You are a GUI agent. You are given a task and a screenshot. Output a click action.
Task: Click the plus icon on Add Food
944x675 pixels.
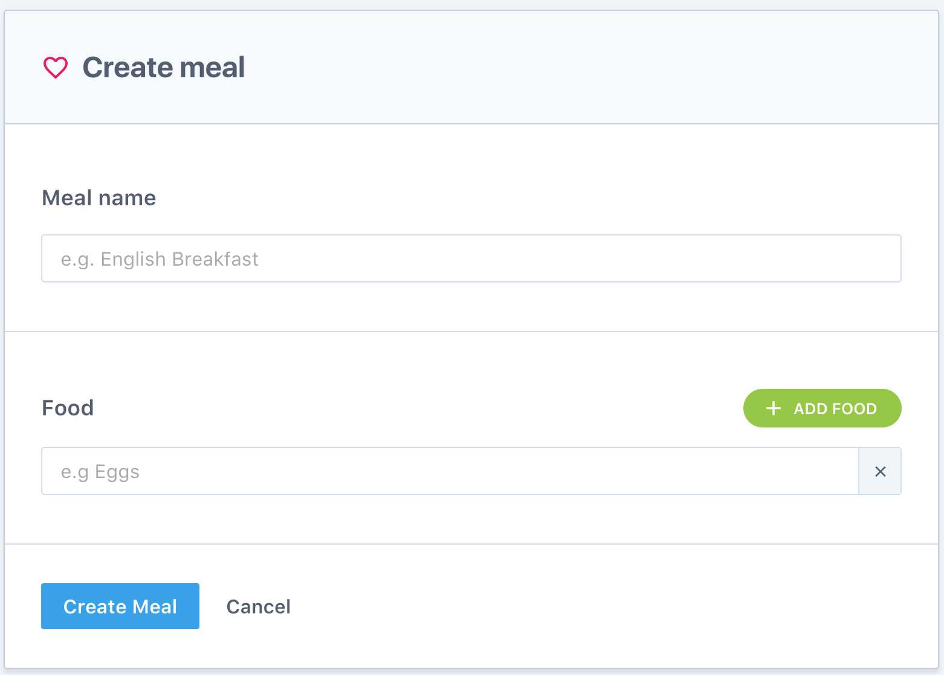(773, 409)
